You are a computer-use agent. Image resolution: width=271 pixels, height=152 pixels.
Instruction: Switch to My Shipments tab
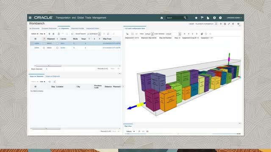[x=34, y=28]
